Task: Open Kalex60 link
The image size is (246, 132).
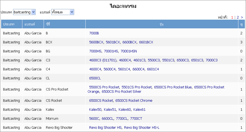Action: point(125,109)
